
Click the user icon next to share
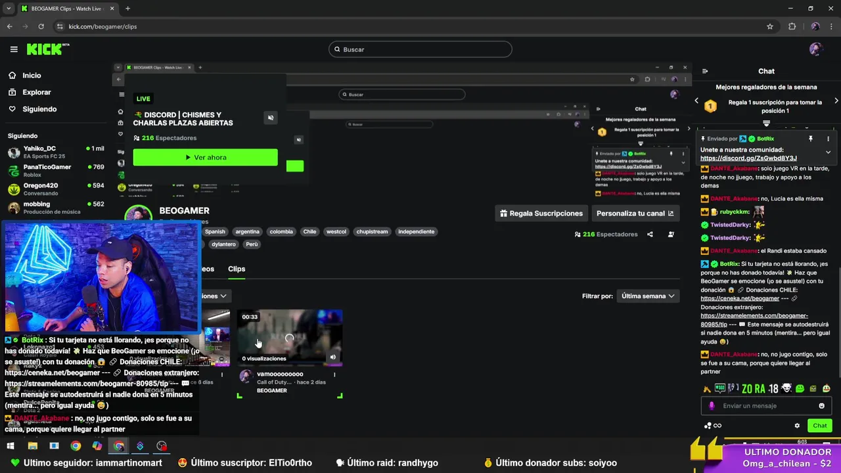tap(671, 235)
